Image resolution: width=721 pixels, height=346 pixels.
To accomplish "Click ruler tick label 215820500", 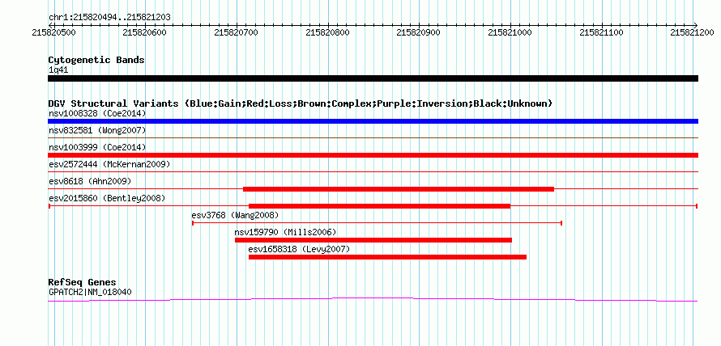I will point(54,32).
